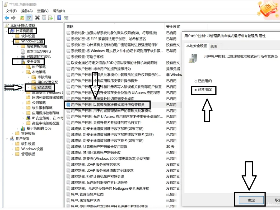
Task: Select the 帐户: 管理员帐户状态 policy row
Action: pos(87,194)
